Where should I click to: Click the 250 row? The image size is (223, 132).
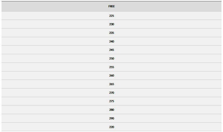coord(112,58)
